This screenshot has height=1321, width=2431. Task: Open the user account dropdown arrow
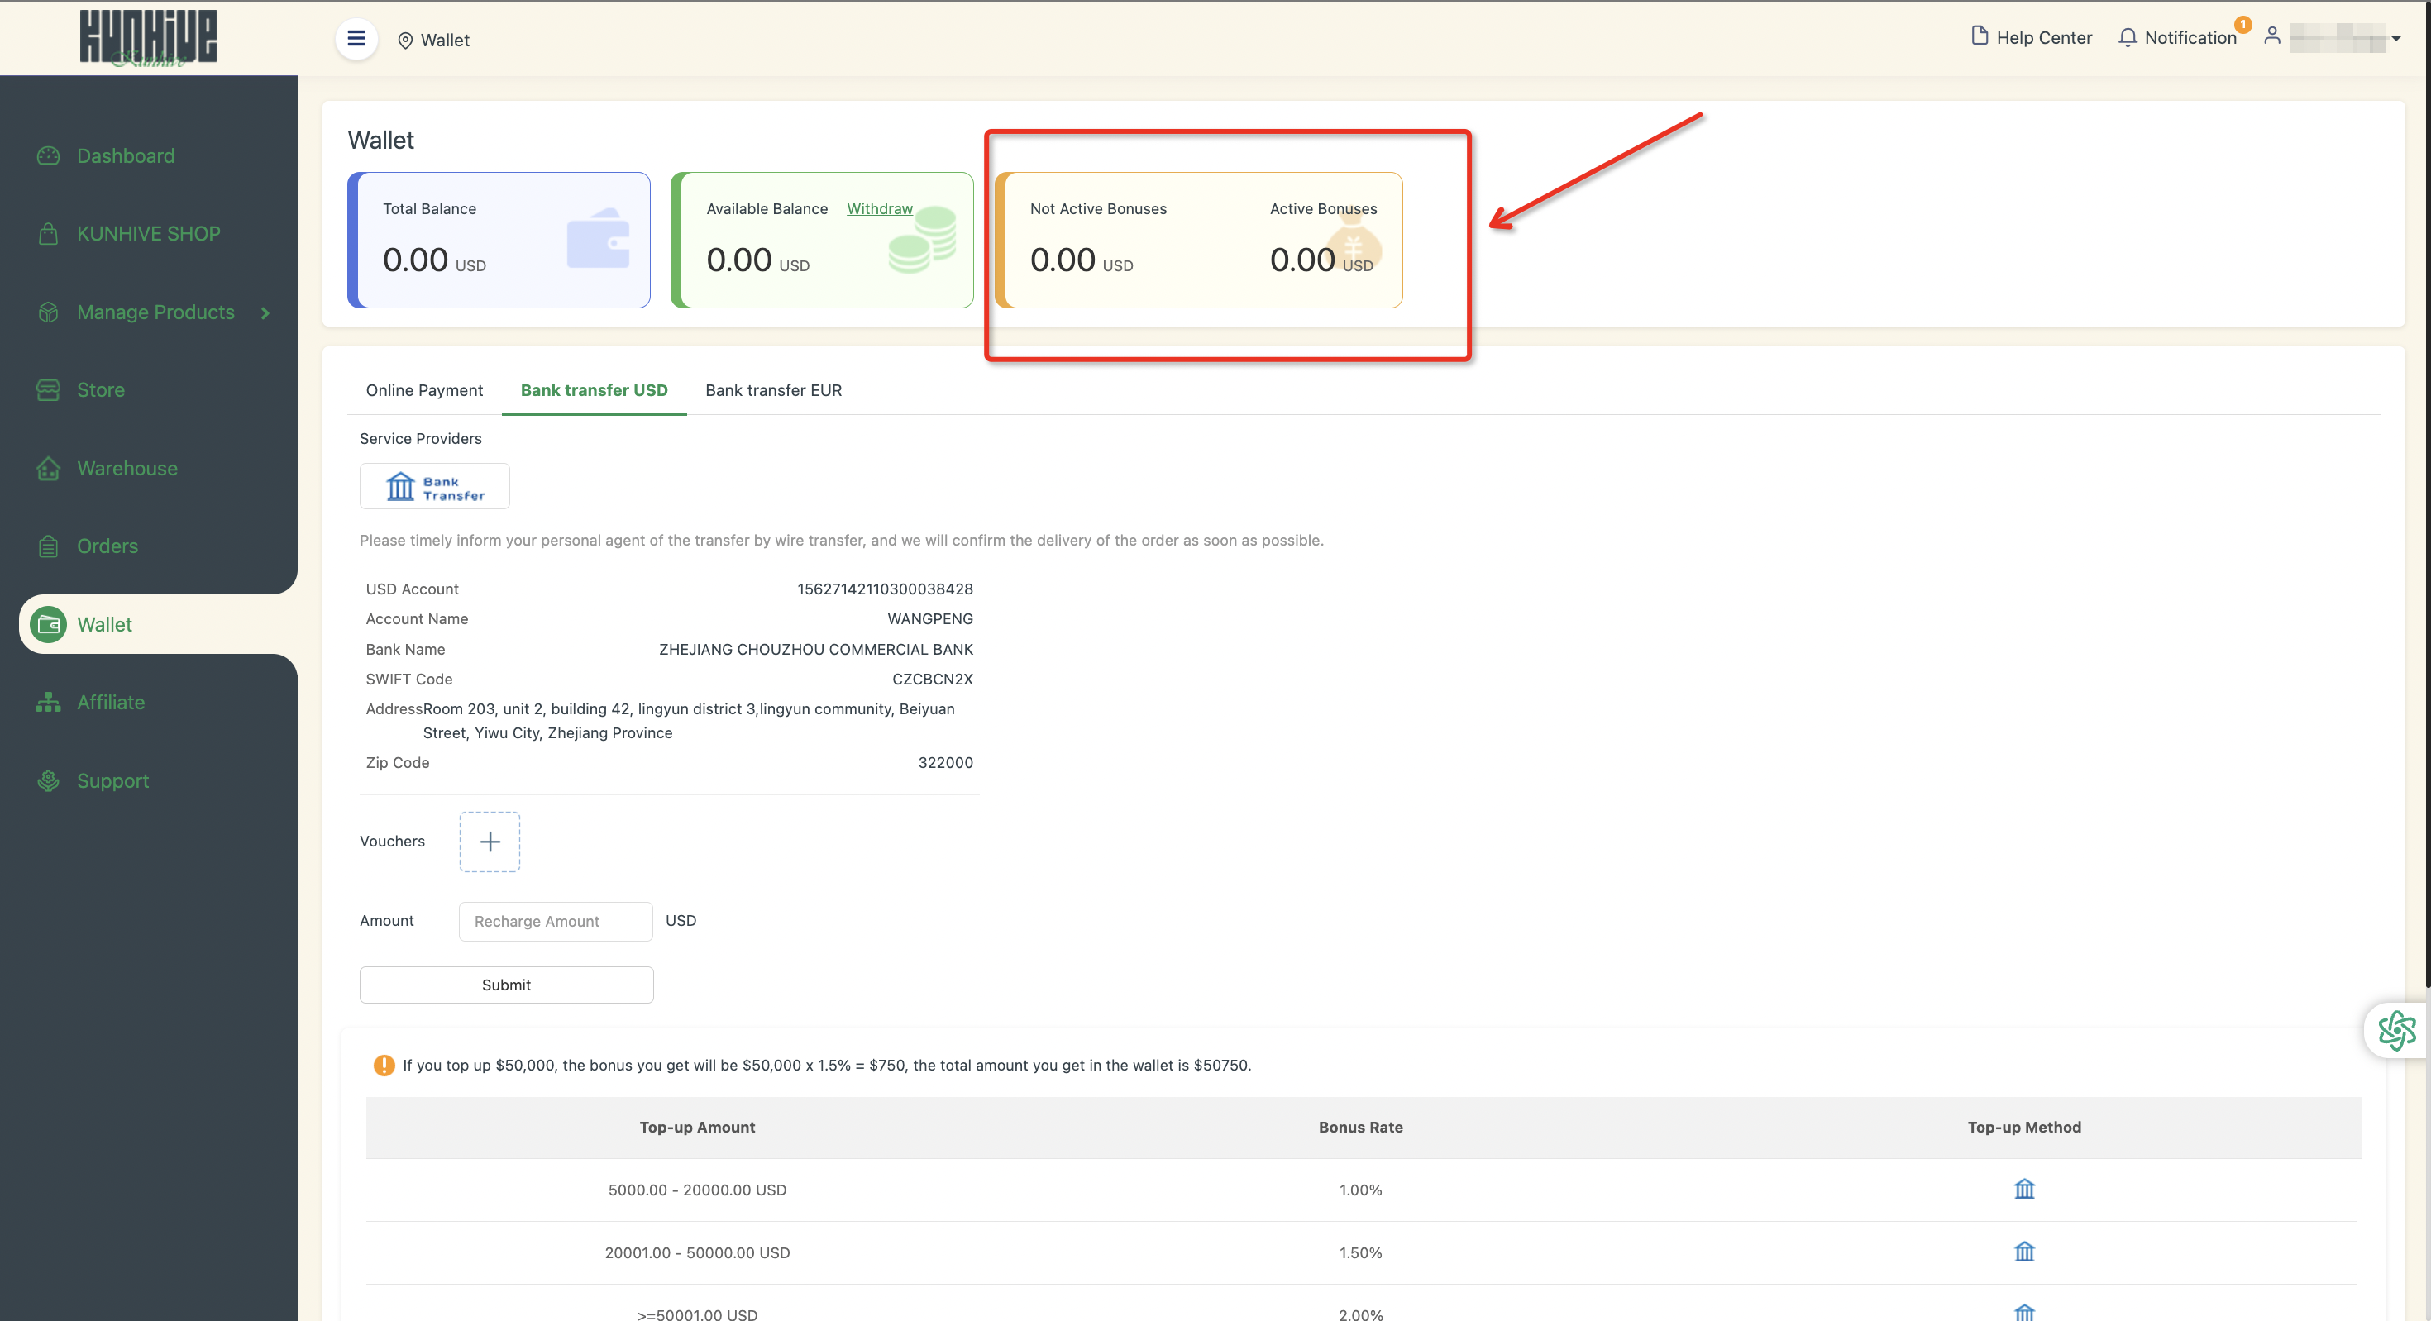(x=2395, y=39)
